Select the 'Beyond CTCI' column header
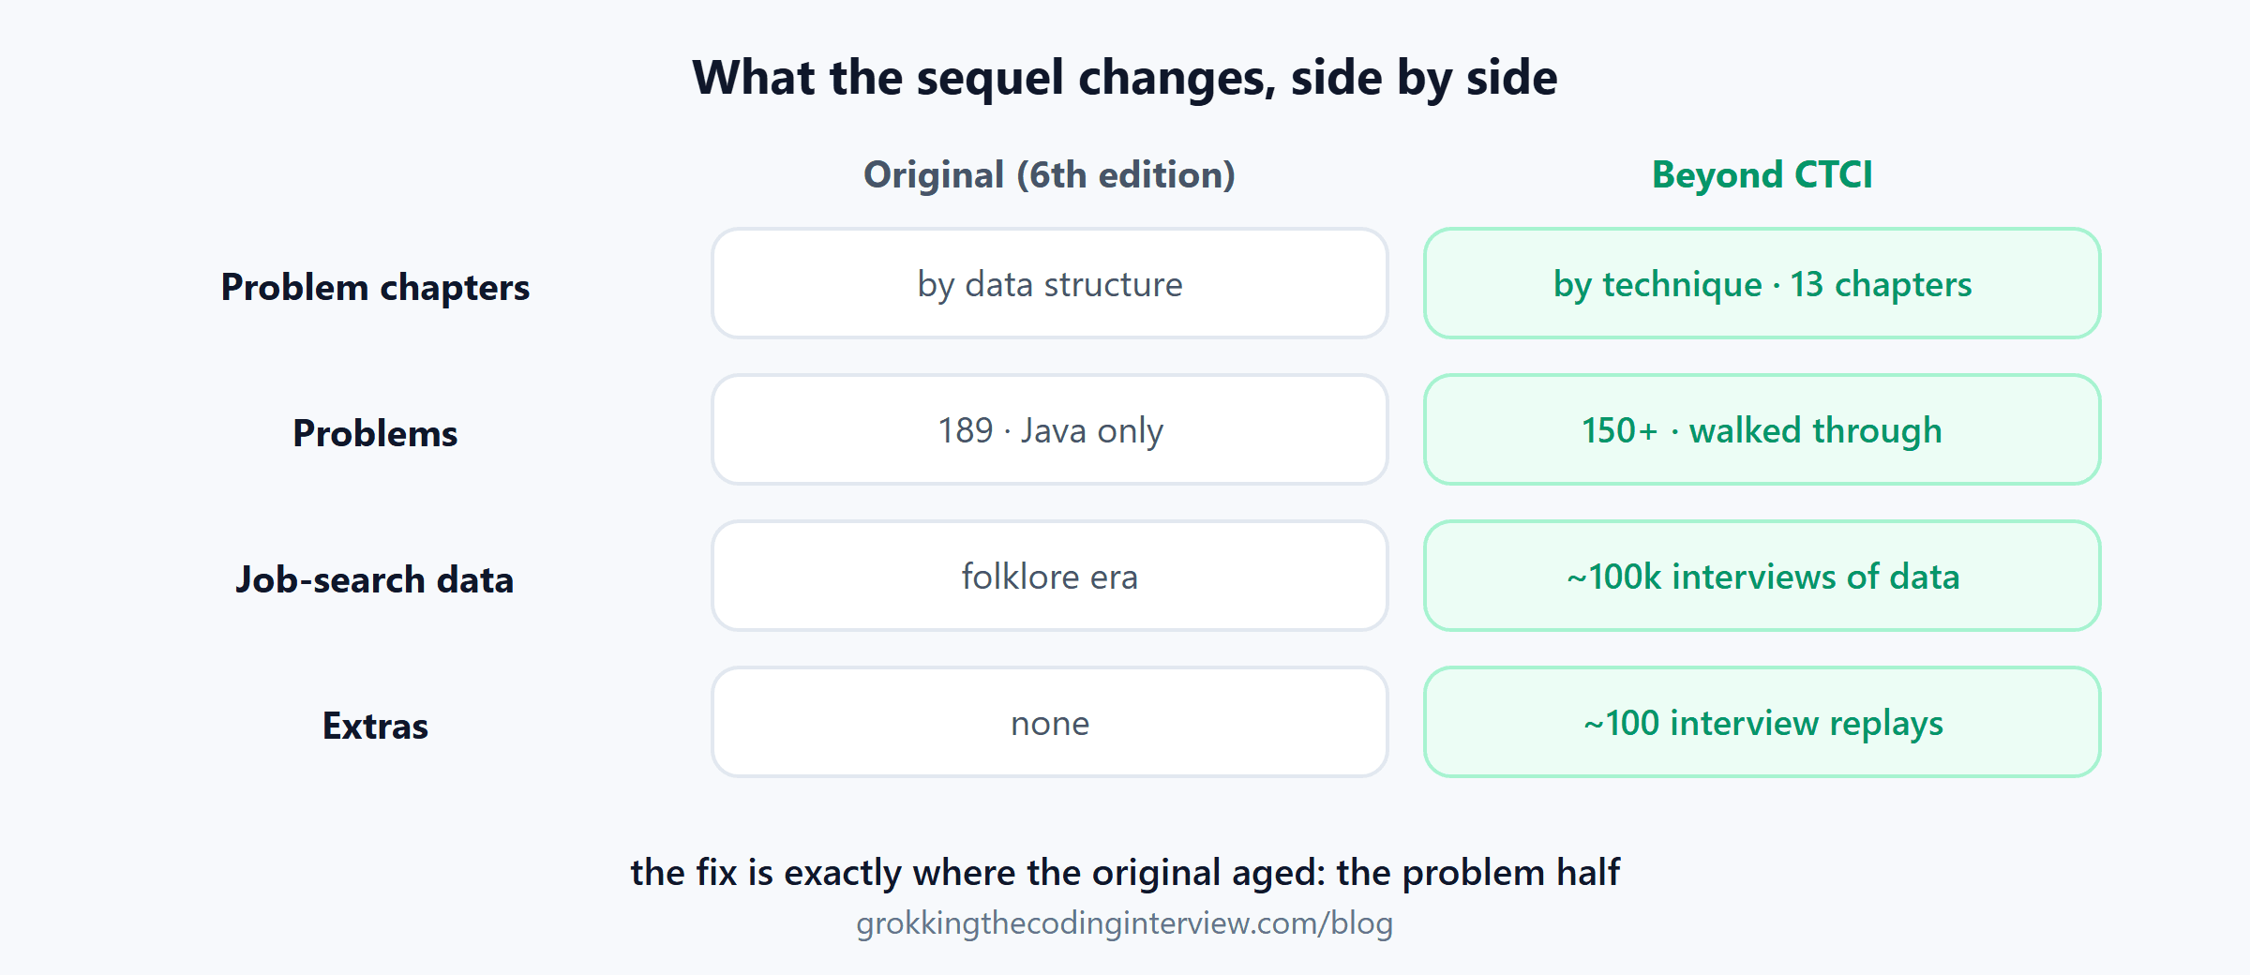Screen dimensions: 2250x975 coord(1762,175)
